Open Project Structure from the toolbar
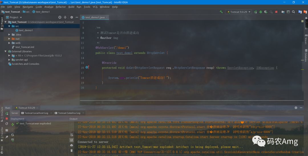Image resolution: width=308 pixels, height=156 pixels. 283,12
